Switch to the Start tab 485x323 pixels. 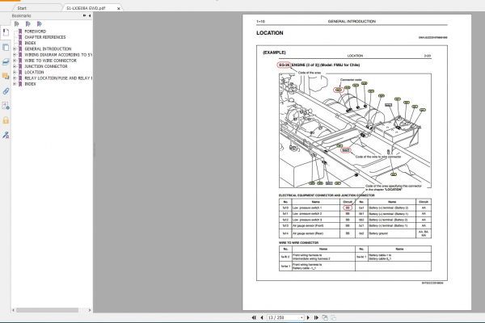point(22,8)
